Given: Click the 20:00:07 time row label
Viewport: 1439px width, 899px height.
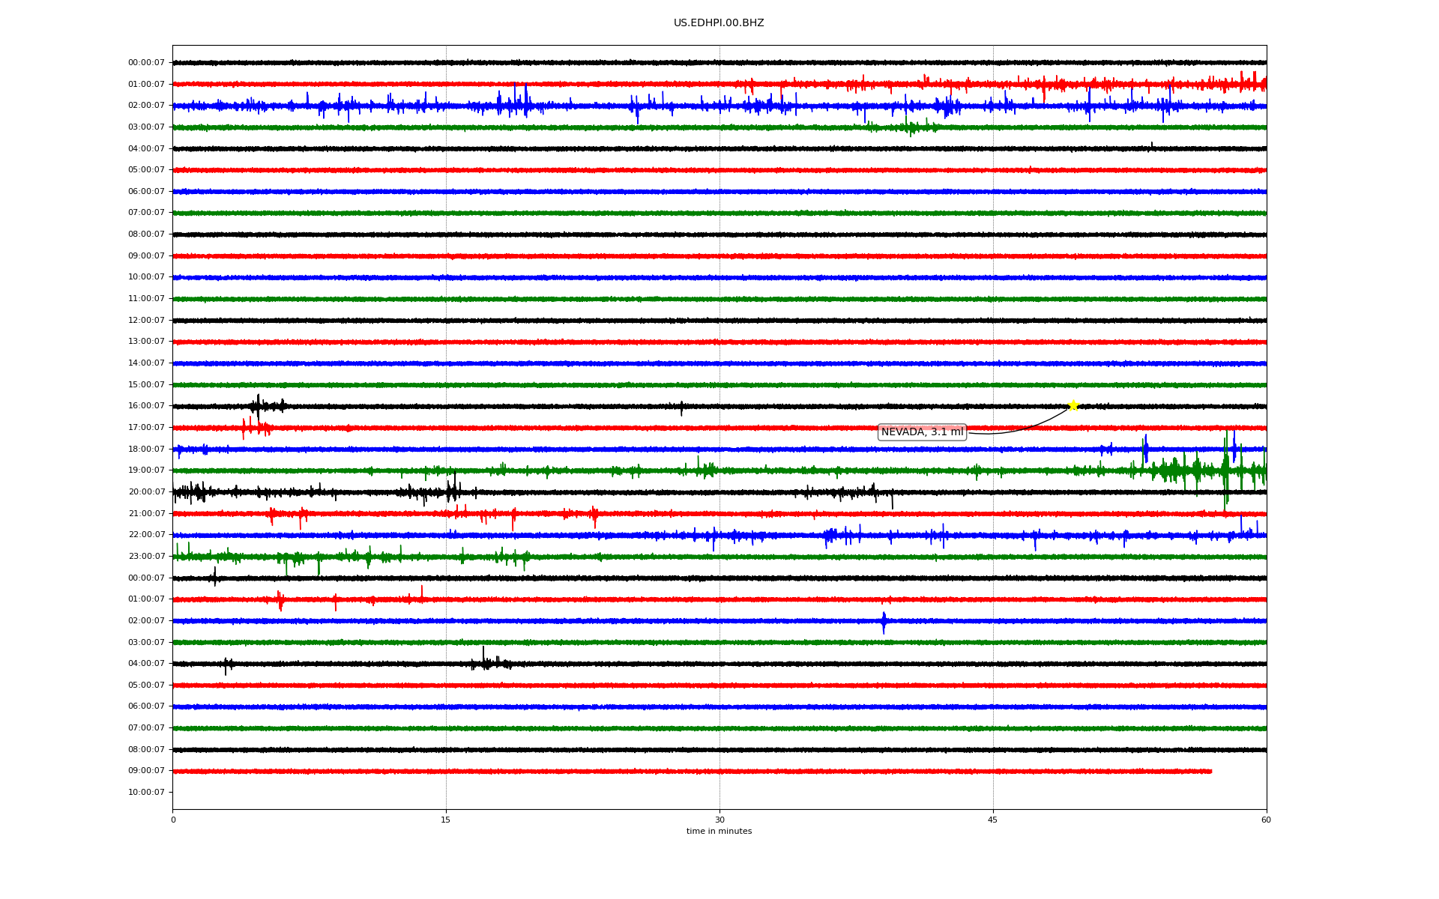Looking at the screenshot, I should click(146, 492).
